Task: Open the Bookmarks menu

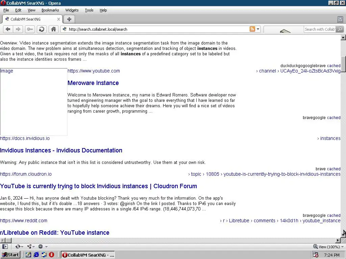Action: (50, 10)
